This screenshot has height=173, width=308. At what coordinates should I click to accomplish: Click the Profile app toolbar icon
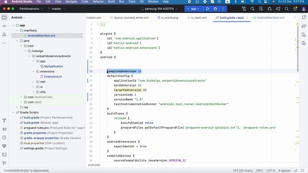(244, 9)
